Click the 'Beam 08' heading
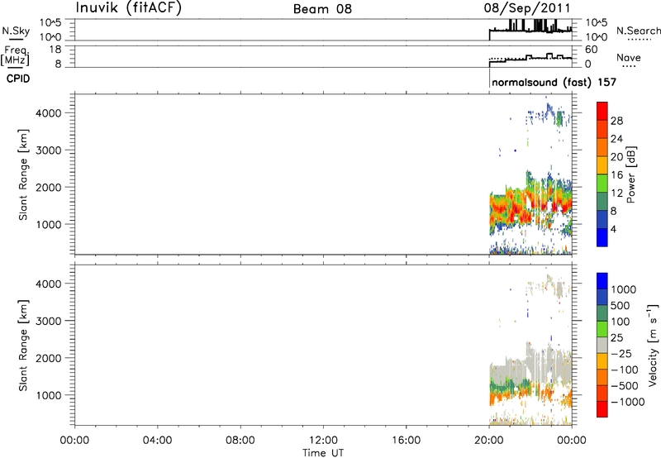The image size is (661, 458). (322, 9)
